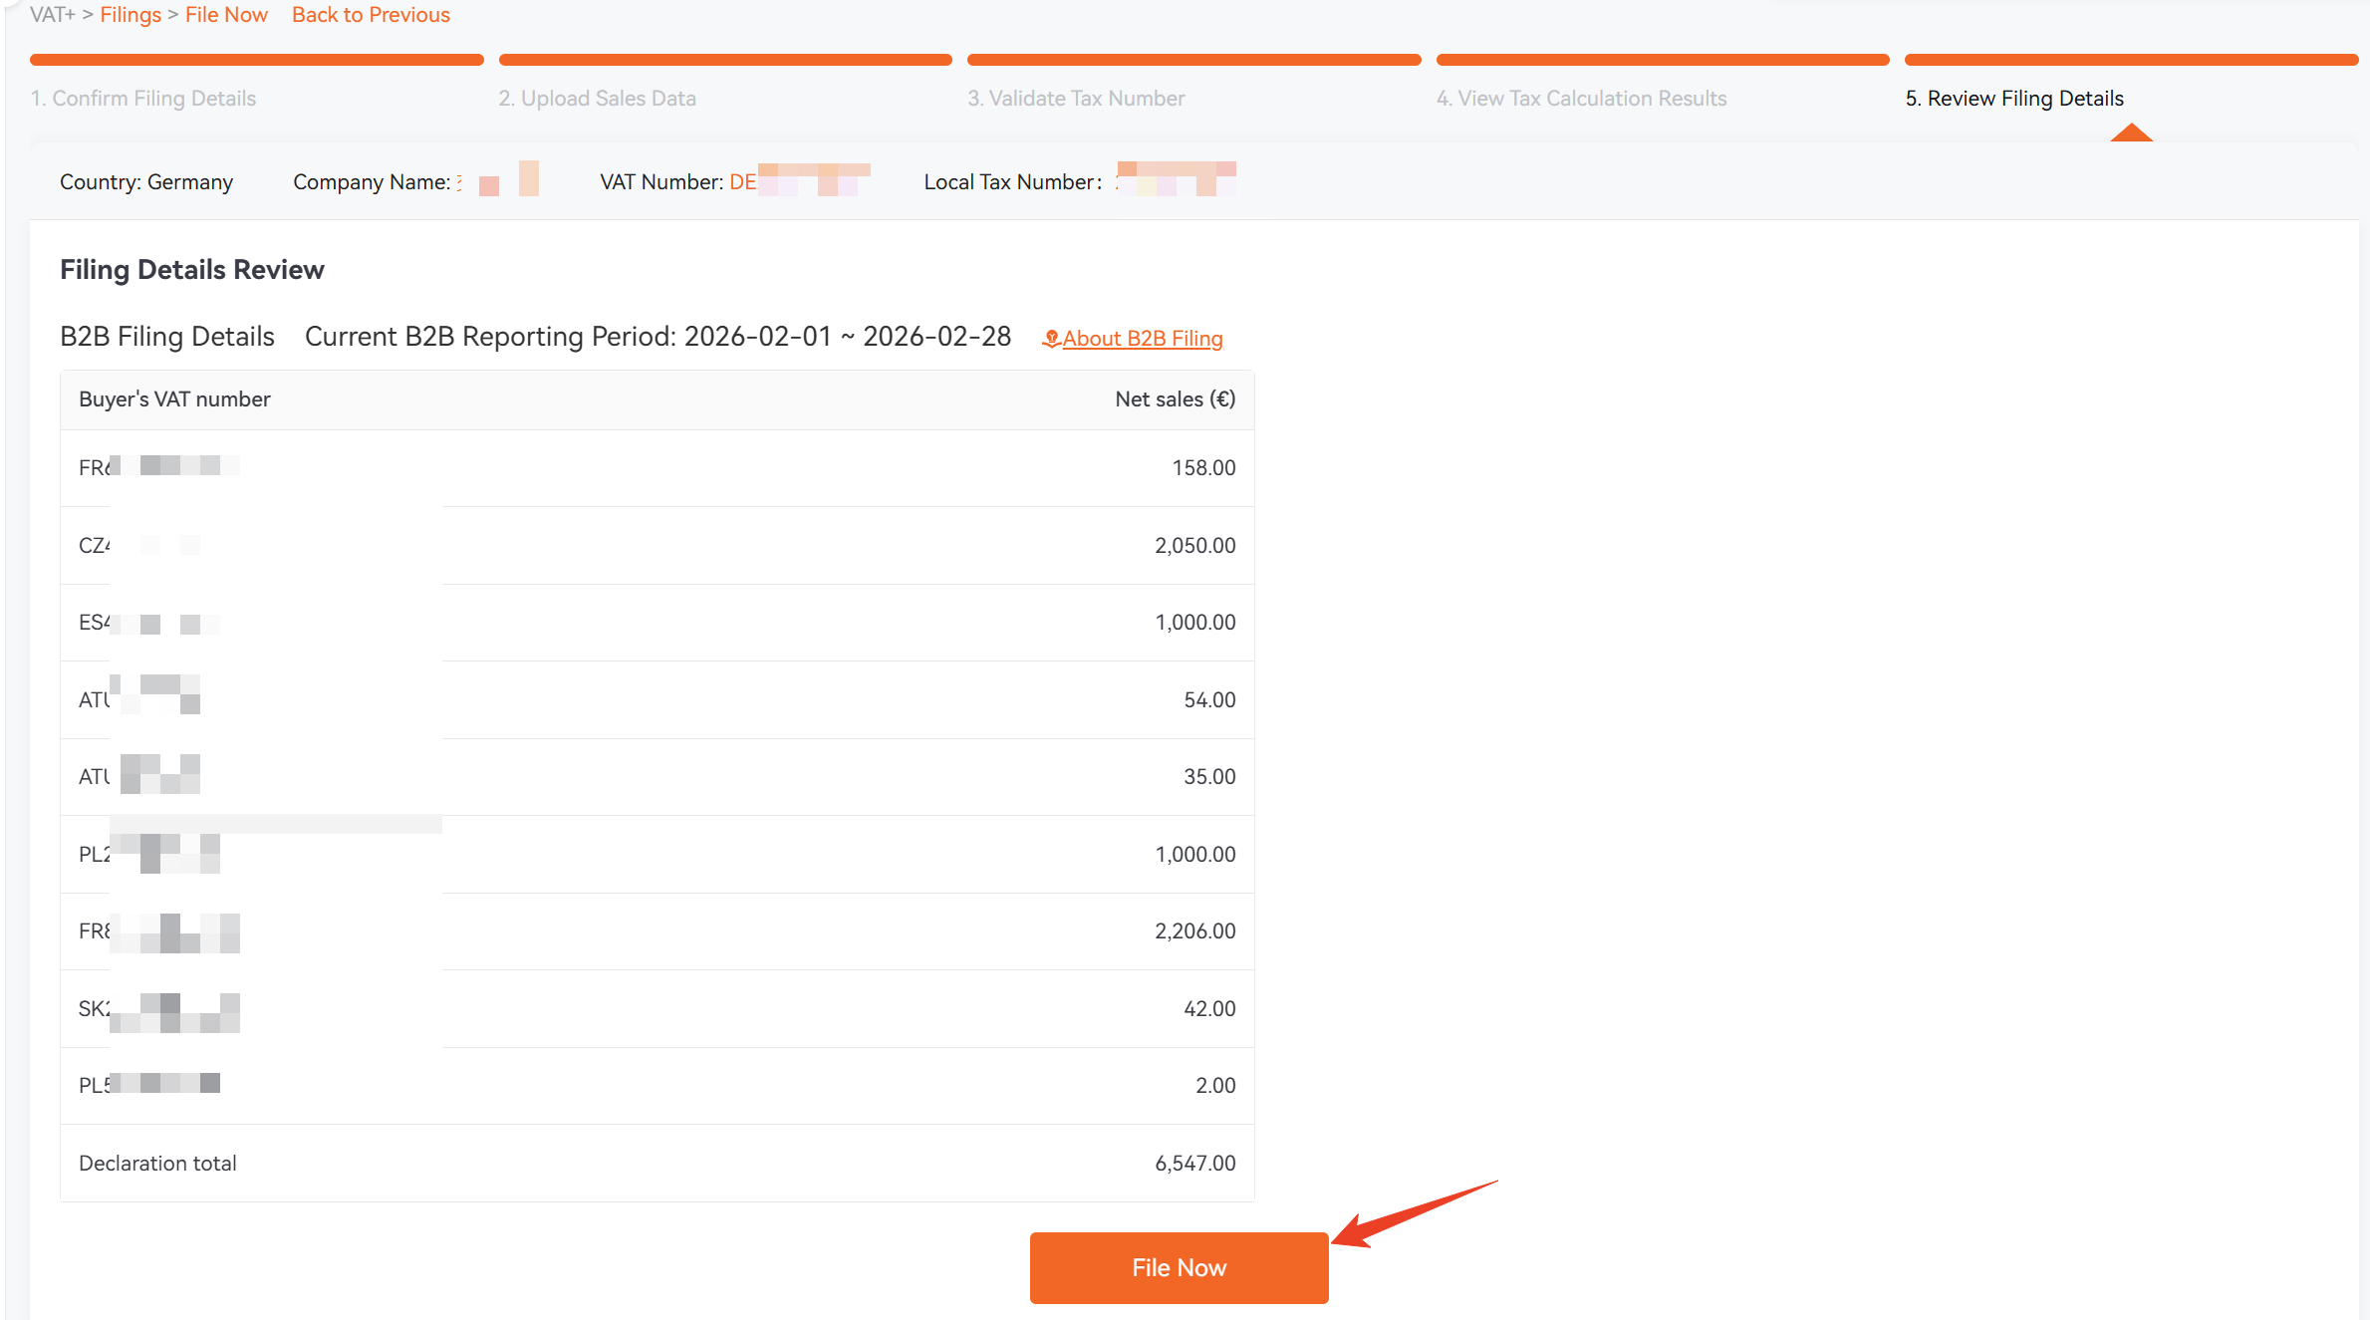Open the About B2B Filing link
The image size is (2370, 1320).
(1142, 339)
